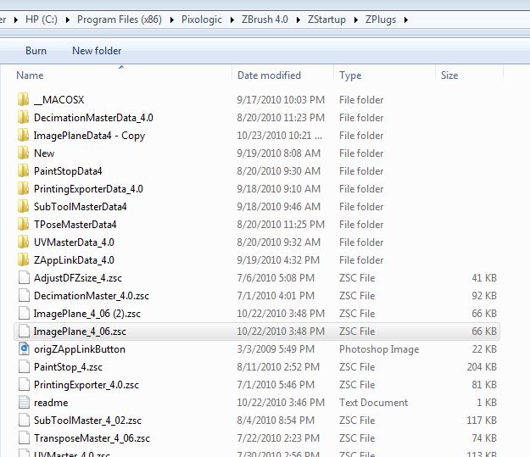
Task: Click the 92 KB size cell
Action: click(484, 296)
